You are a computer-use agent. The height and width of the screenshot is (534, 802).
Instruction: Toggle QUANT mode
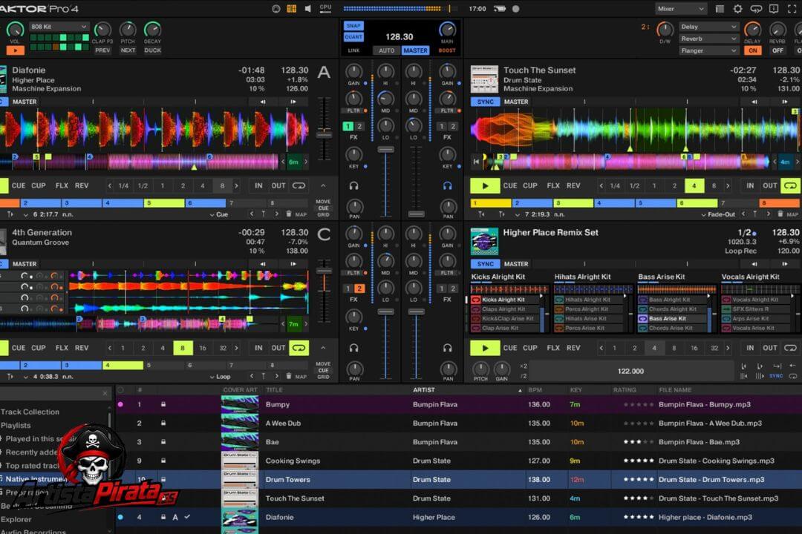(353, 37)
